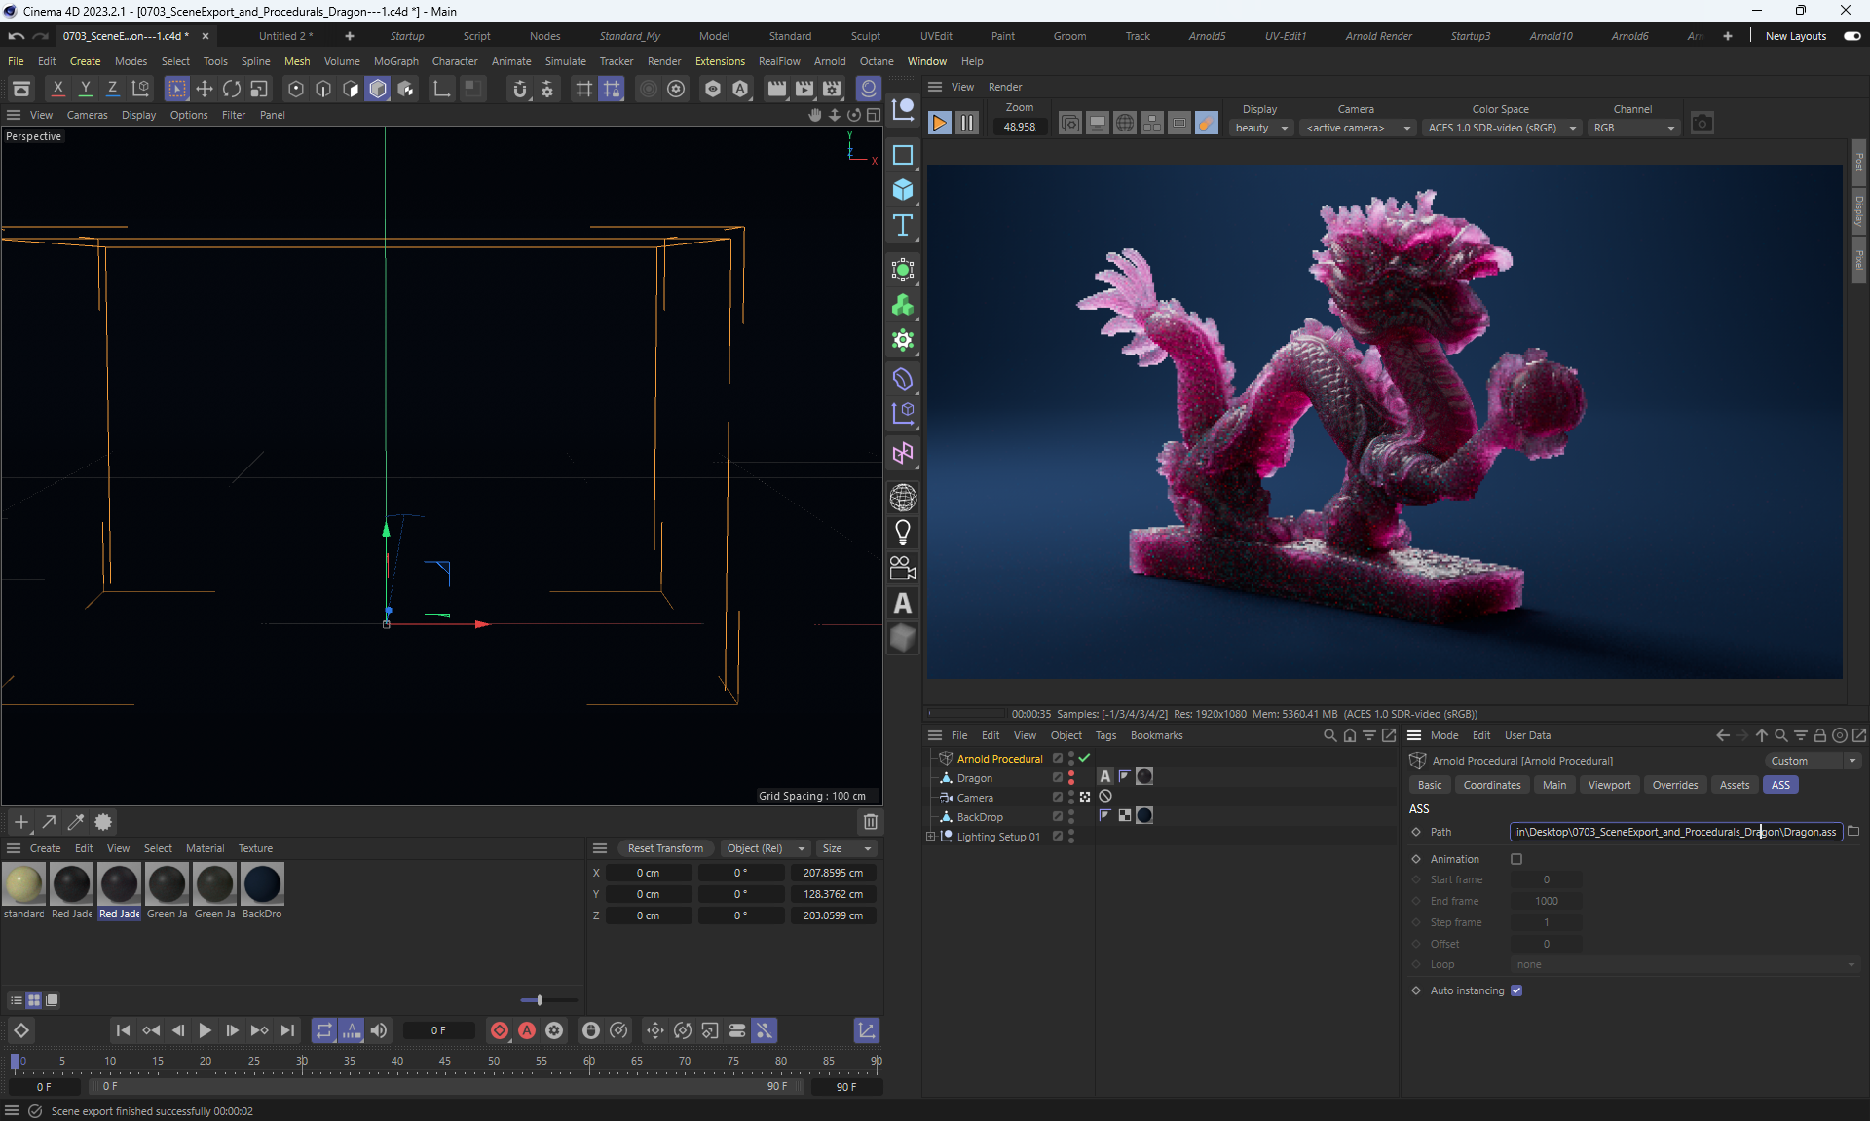Select the Rotate tool icon
This screenshot has height=1121, width=1870.
(232, 89)
